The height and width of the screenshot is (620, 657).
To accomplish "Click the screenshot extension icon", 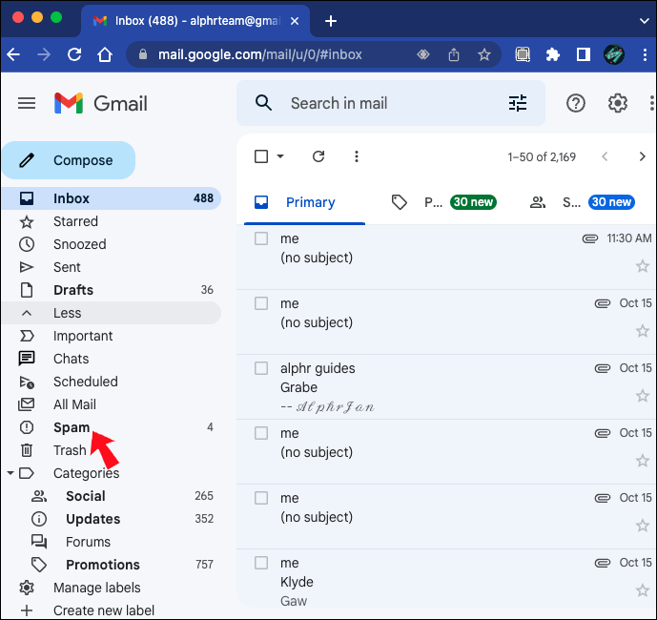I will click(x=523, y=54).
